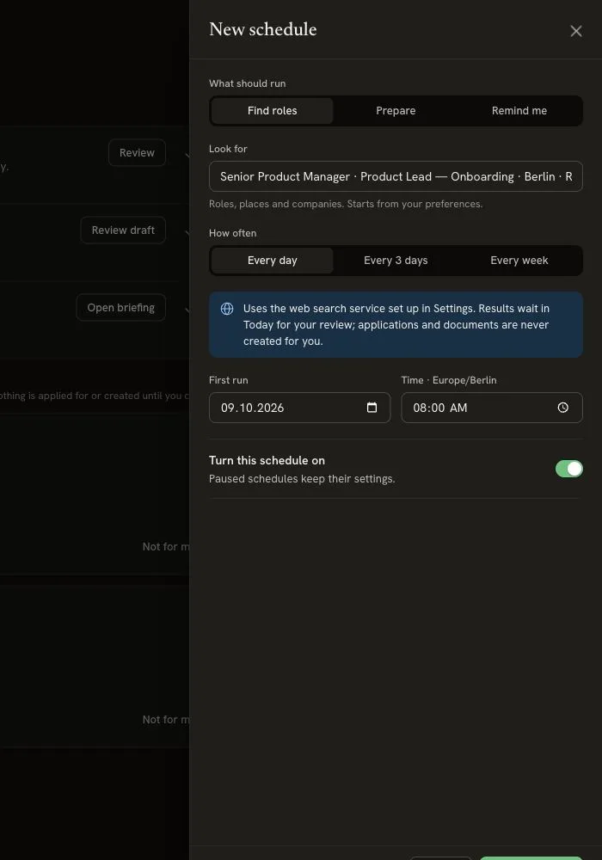
Task: Select the Find roles option
Action: click(x=272, y=111)
